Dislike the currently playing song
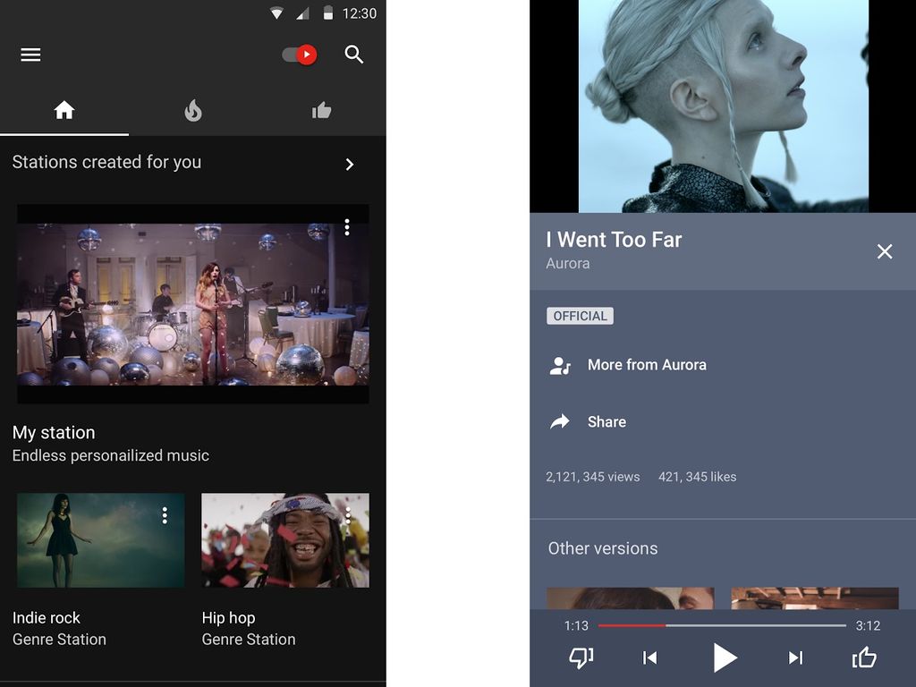This screenshot has height=687, width=916. 580,657
